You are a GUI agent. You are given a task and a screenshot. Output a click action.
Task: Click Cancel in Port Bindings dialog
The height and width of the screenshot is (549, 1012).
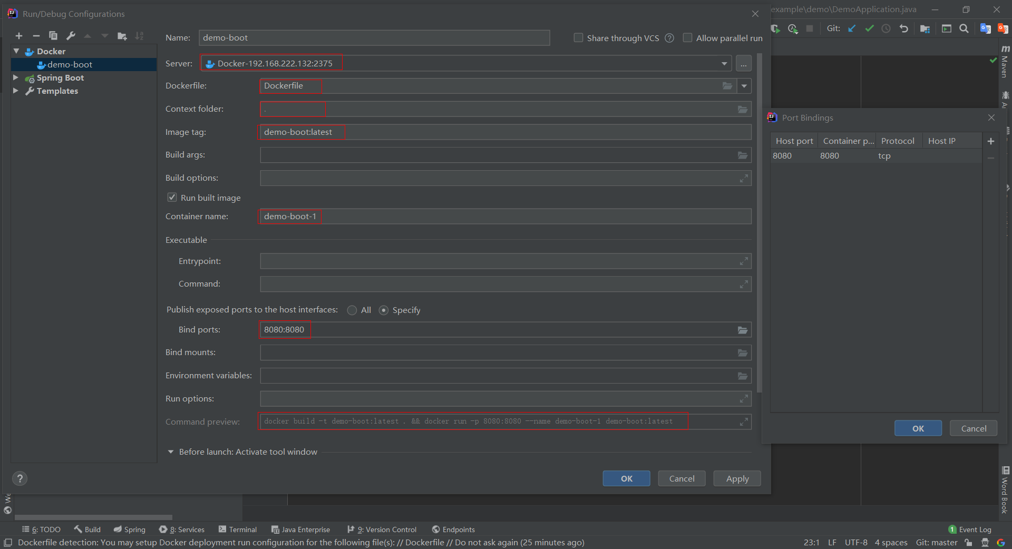pos(974,428)
